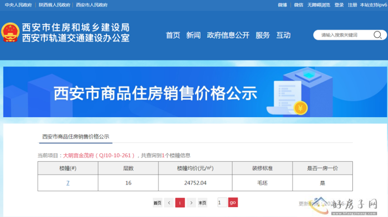Open the 服务 navigation menu
This screenshot has height=217, width=388.
263,35
